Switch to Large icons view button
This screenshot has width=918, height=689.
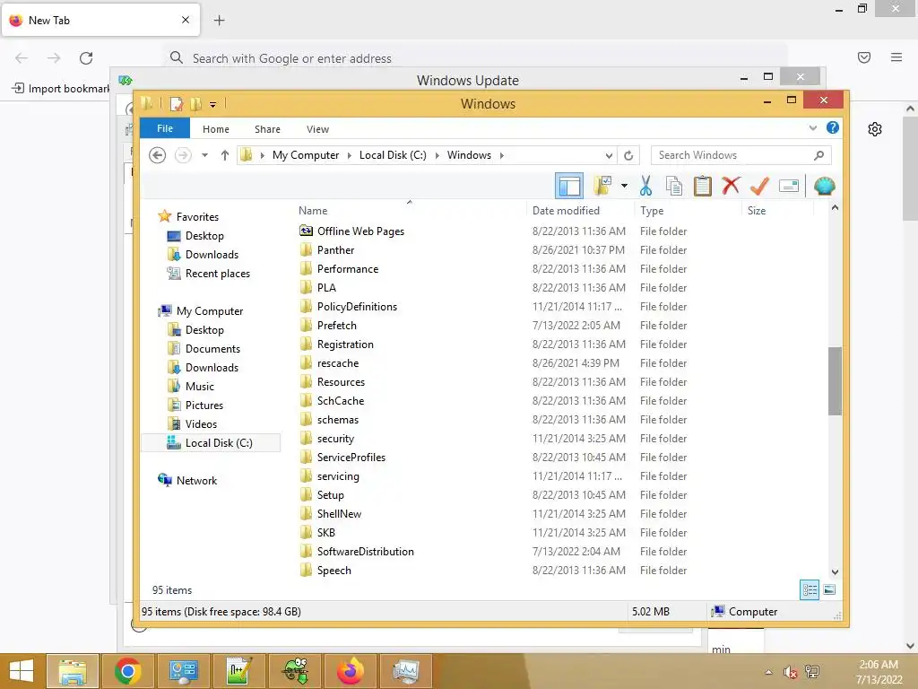coord(829,590)
